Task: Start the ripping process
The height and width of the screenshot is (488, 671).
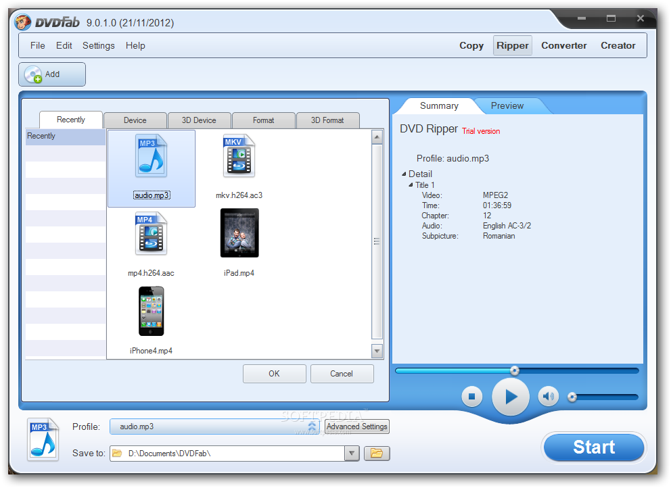Action: pos(593,447)
